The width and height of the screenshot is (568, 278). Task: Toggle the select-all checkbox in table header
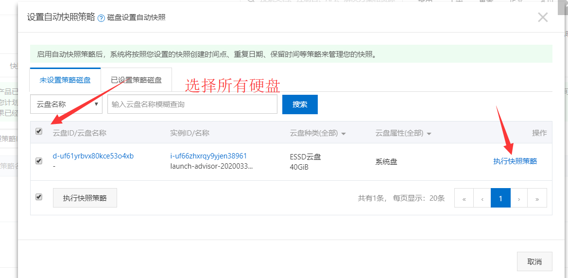tap(39, 131)
